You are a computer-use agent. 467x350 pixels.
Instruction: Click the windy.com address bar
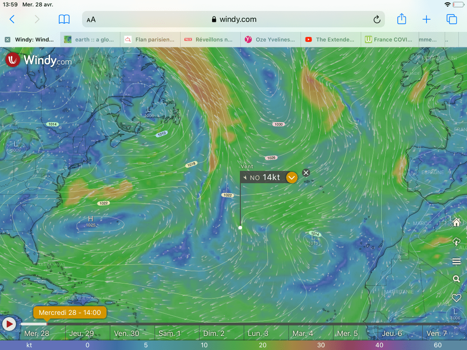click(233, 20)
